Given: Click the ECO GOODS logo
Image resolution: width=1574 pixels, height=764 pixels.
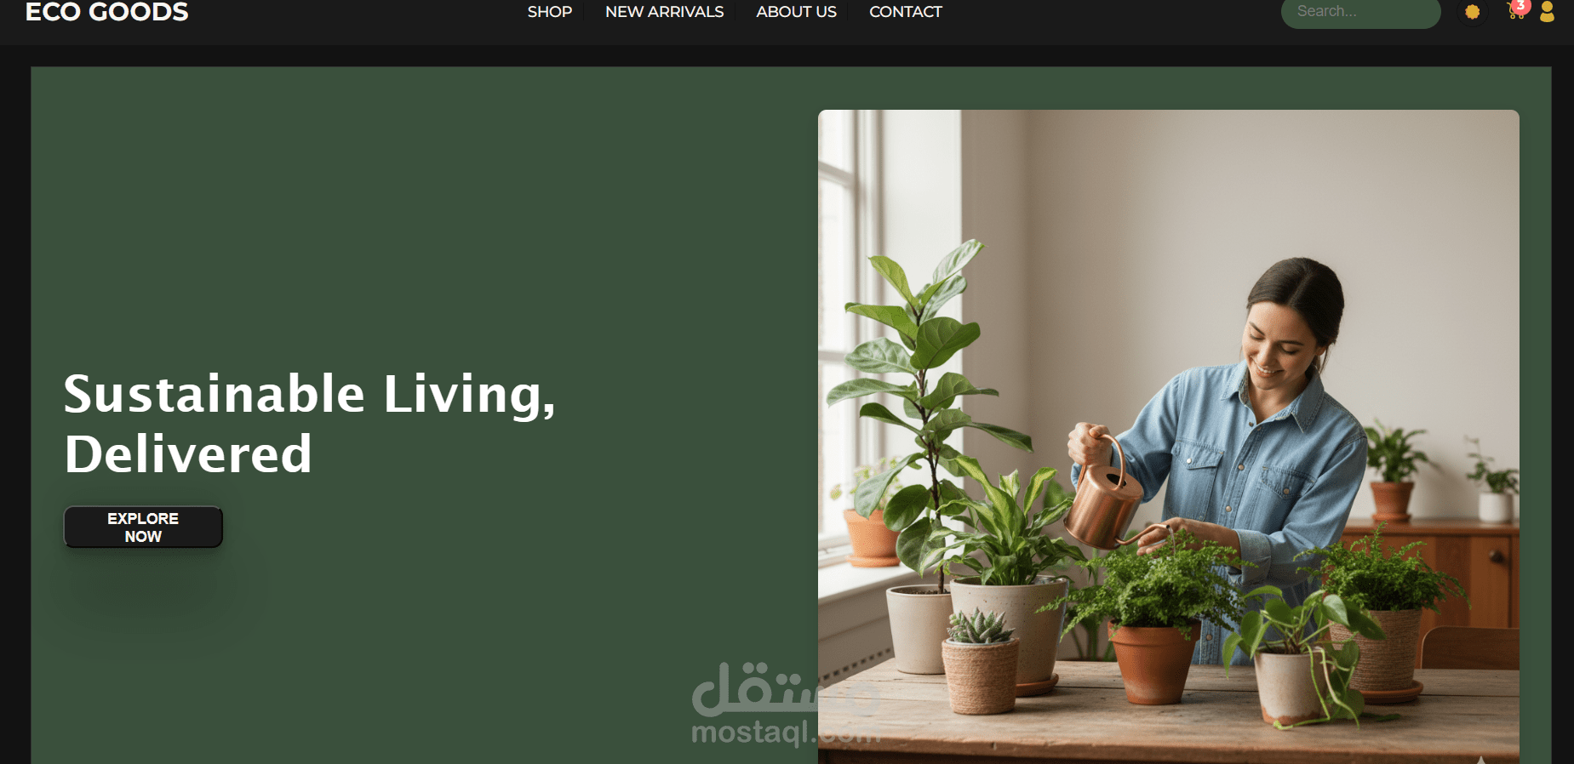Looking at the screenshot, I should pos(107,12).
